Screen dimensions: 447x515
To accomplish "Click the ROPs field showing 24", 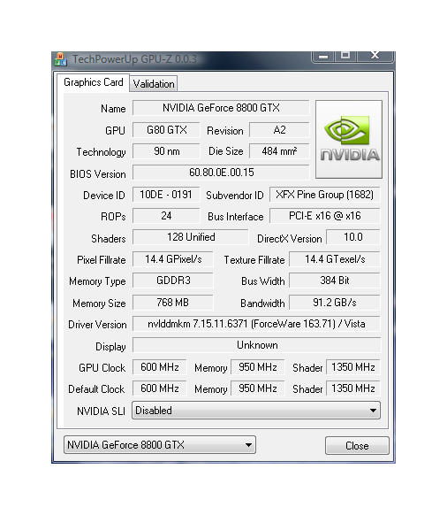I will [x=166, y=216].
